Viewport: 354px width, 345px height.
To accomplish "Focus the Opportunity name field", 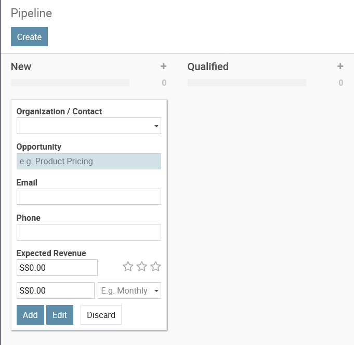I will [x=89, y=162].
